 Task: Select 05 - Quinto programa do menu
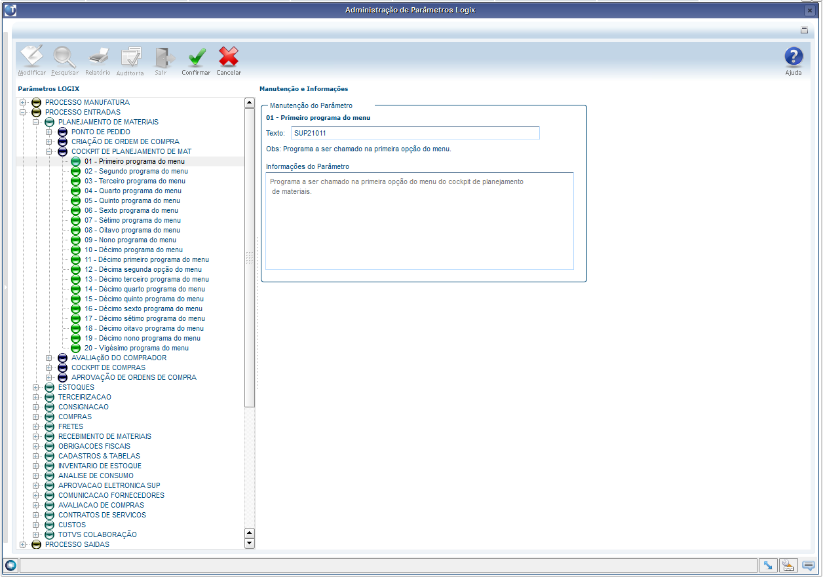[x=132, y=201]
